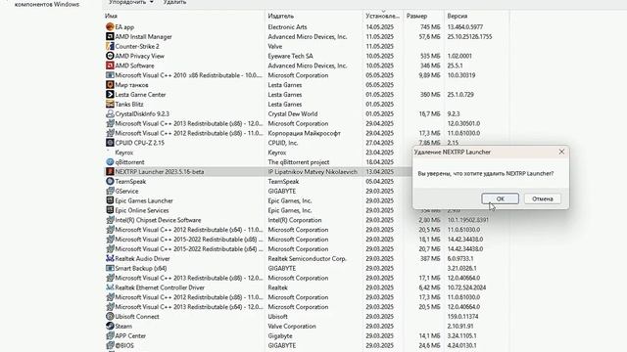This screenshot has height=352, width=627.
Task: Select the Keyrox program name
Action: click(124, 153)
